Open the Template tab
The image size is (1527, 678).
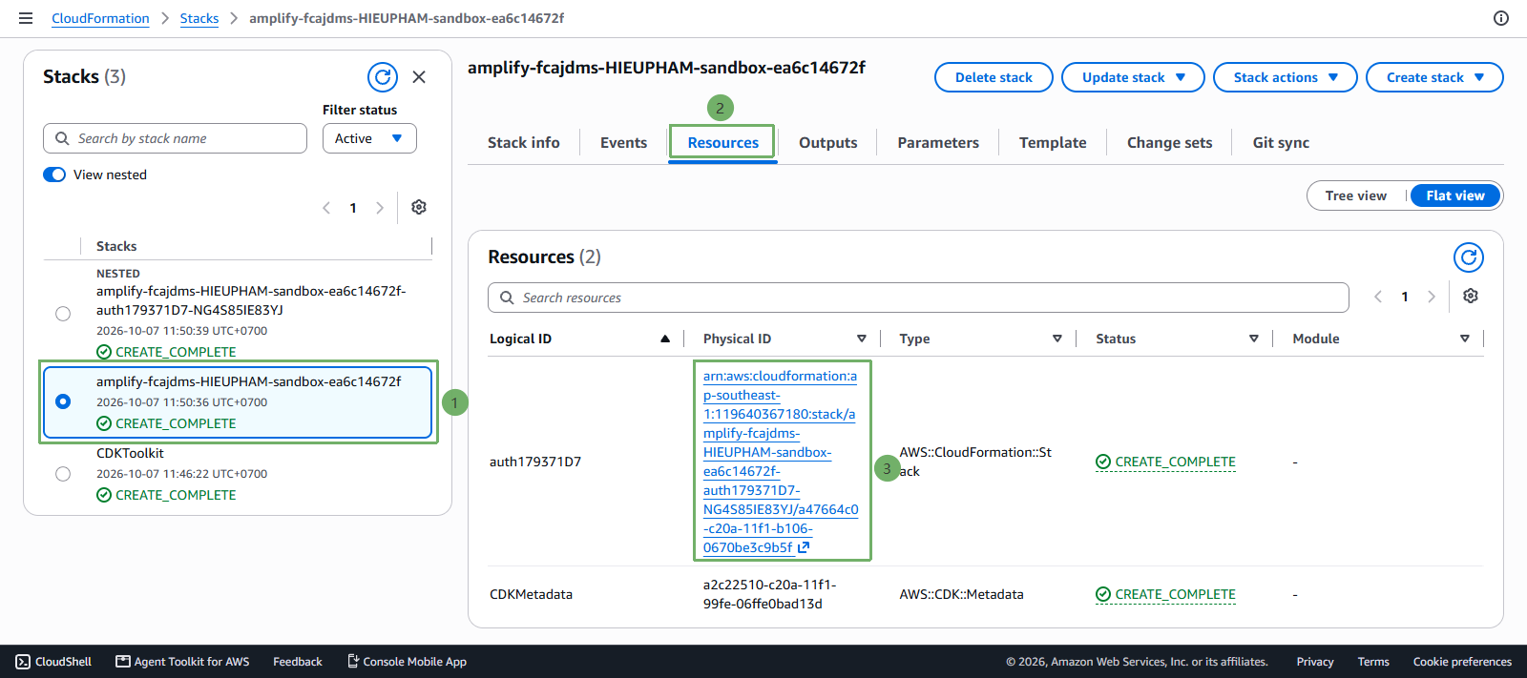[1053, 143]
